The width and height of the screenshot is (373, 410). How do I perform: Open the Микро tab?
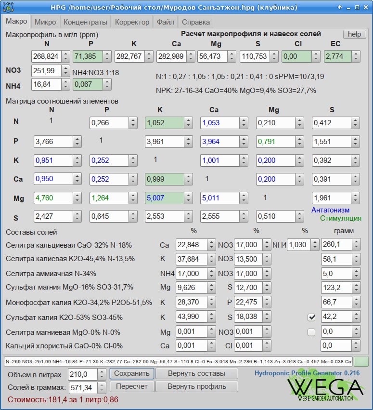[x=45, y=22]
